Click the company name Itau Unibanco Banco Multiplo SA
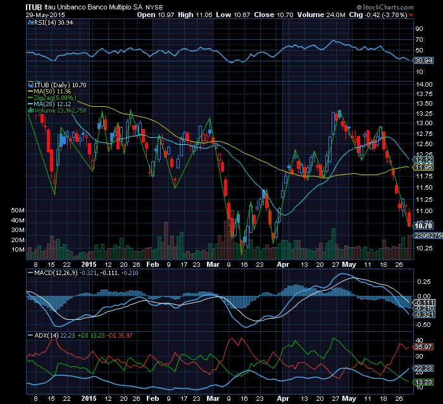 94,7
